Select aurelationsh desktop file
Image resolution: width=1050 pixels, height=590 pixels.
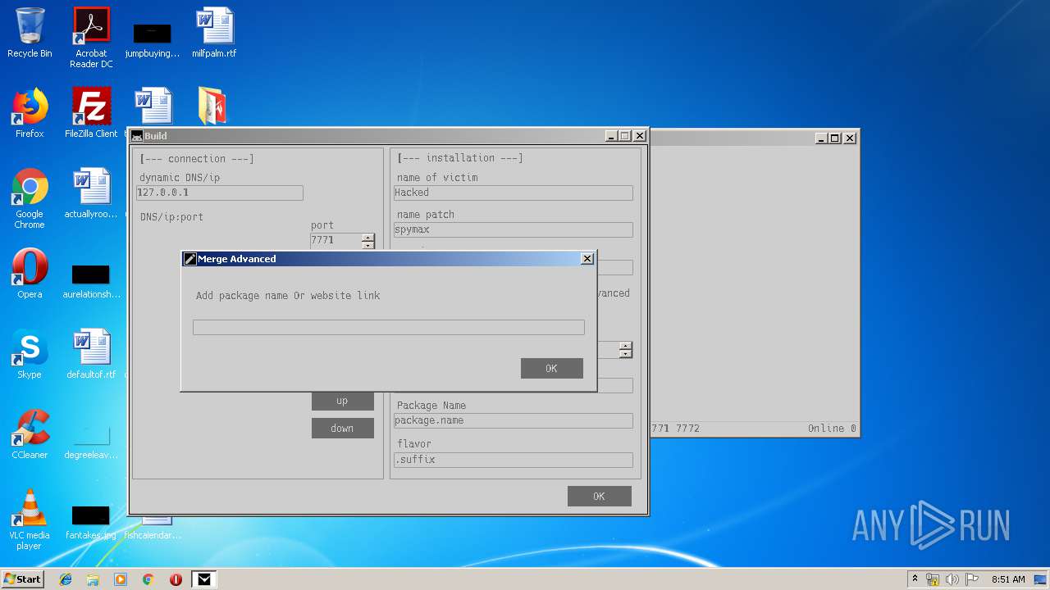click(x=91, y=281)
